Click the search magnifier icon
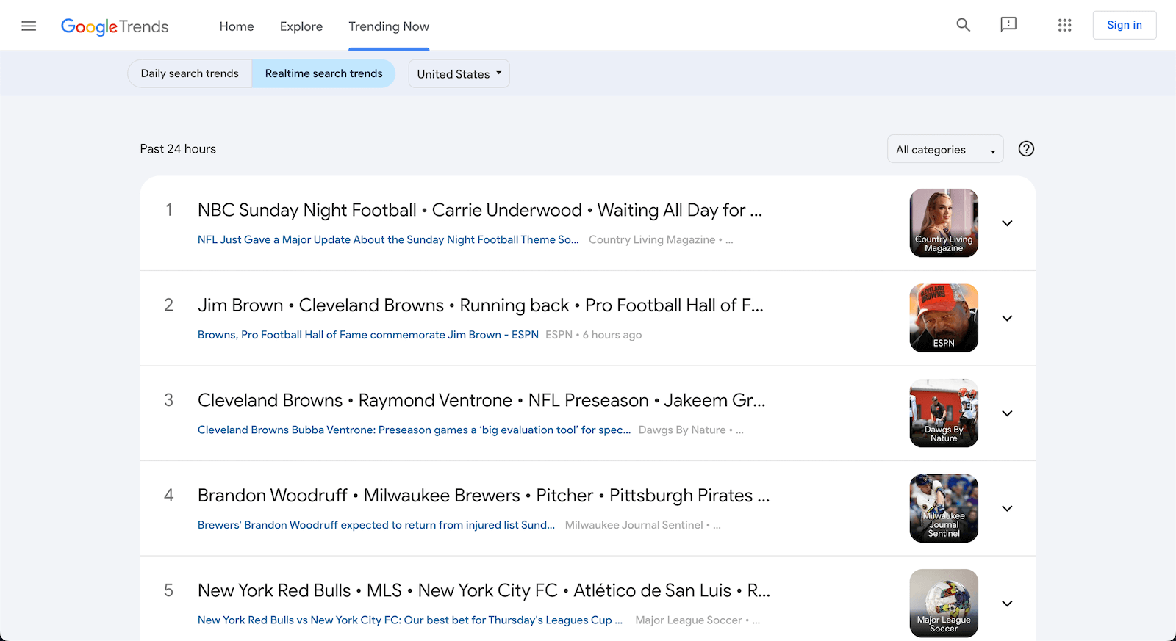This screenshot has height=641, width=1176. click(963, 25)
